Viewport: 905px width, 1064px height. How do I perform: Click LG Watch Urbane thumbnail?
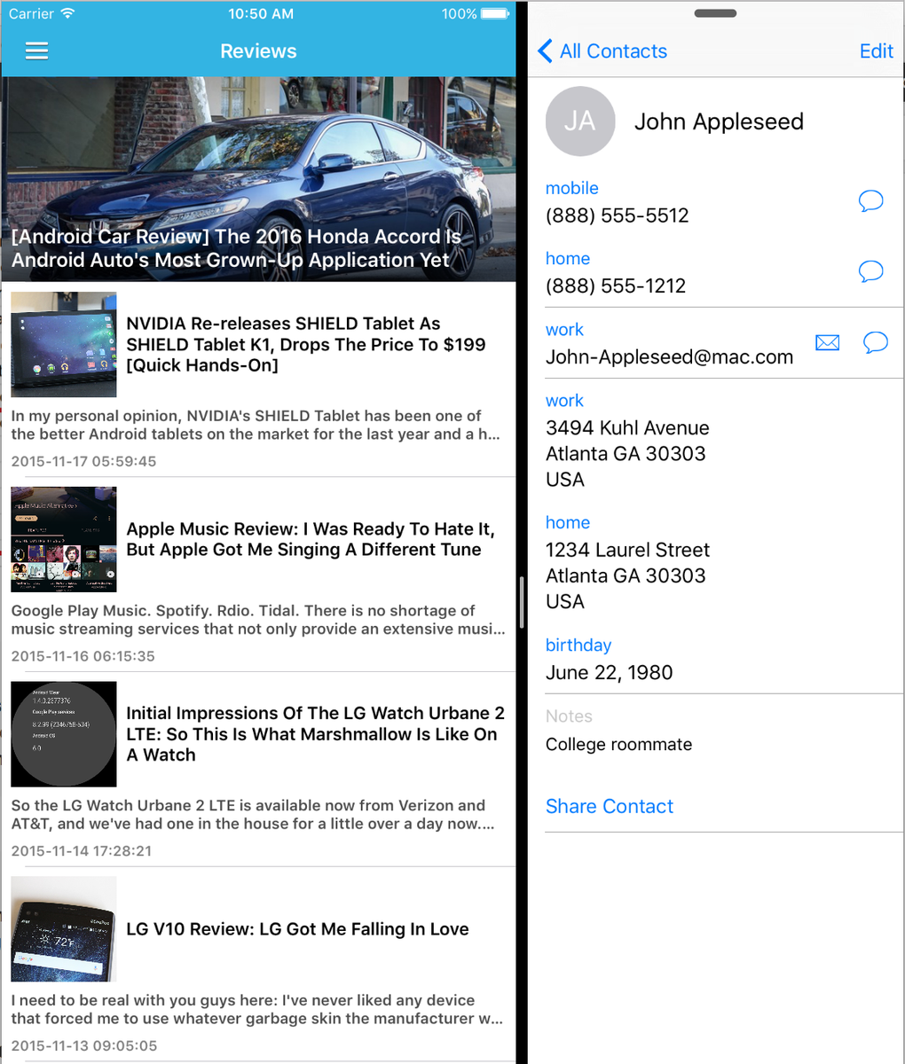(x=64, y=734)
